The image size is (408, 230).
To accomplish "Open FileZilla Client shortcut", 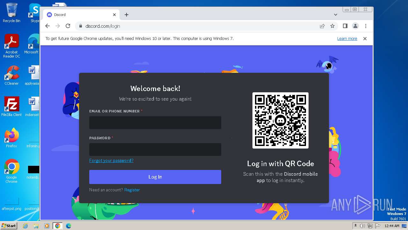I will pos(11,107).
